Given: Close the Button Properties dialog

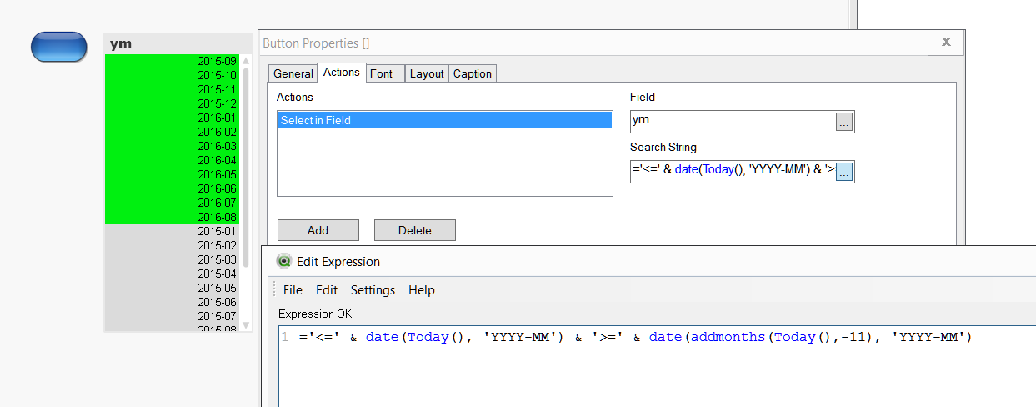Looking at the screenshot, I should [x=946, y=42].
